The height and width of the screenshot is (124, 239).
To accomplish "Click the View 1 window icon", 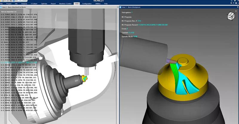I will (x=121, y=7).
